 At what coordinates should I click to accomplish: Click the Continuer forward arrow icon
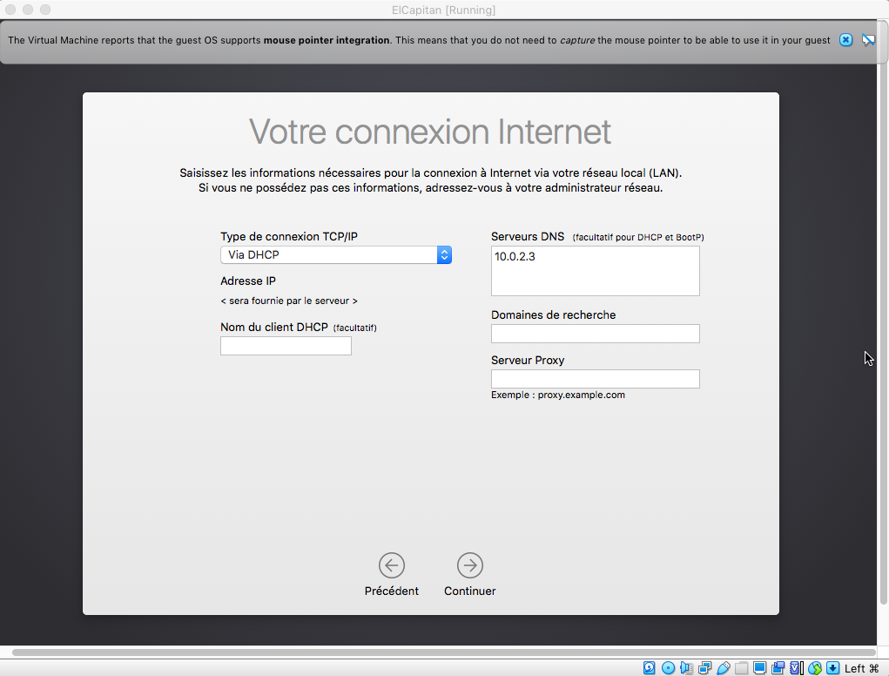tap(470, 565)
